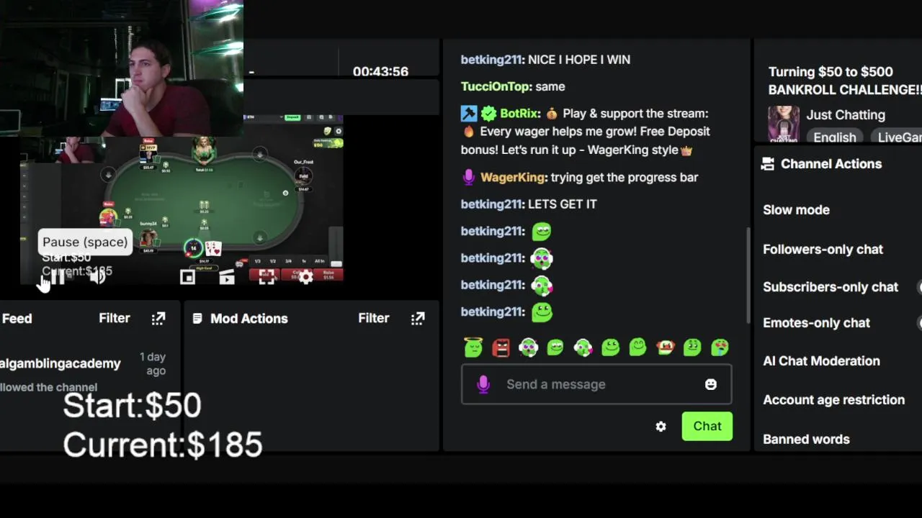
Task: Pop out the Mod Actions panel
Action: click(x=418, y=318)
